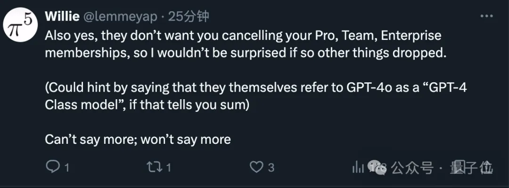
Task: Click the @lemmeyap handle
Action: [121, 17]
